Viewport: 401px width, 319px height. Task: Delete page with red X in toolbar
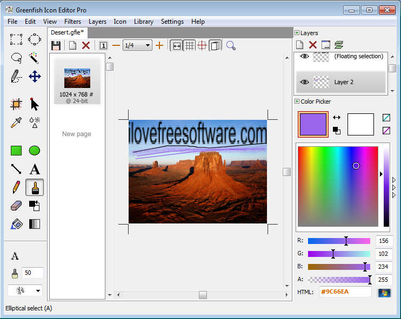point(86,46)
